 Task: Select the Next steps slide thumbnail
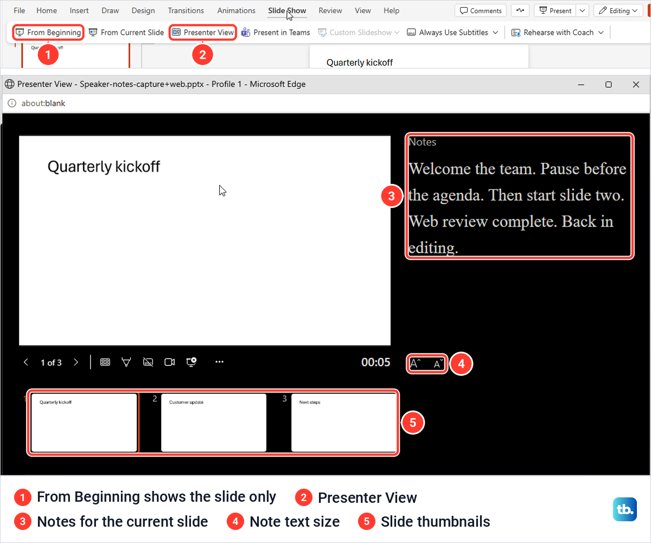pyautogui.click(x=344, y=423)
